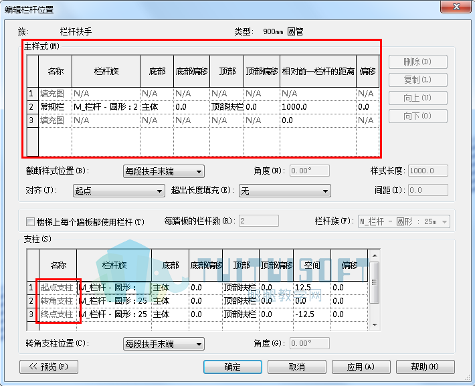Click 栏杆族 column header in main pattern table
The image size is (475, 386).
pos(106,72)
